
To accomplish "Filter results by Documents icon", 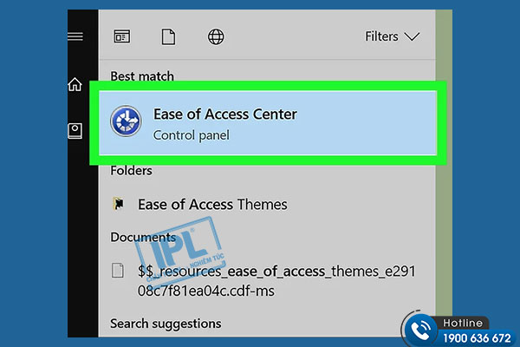I will click(x=168, y=36).
